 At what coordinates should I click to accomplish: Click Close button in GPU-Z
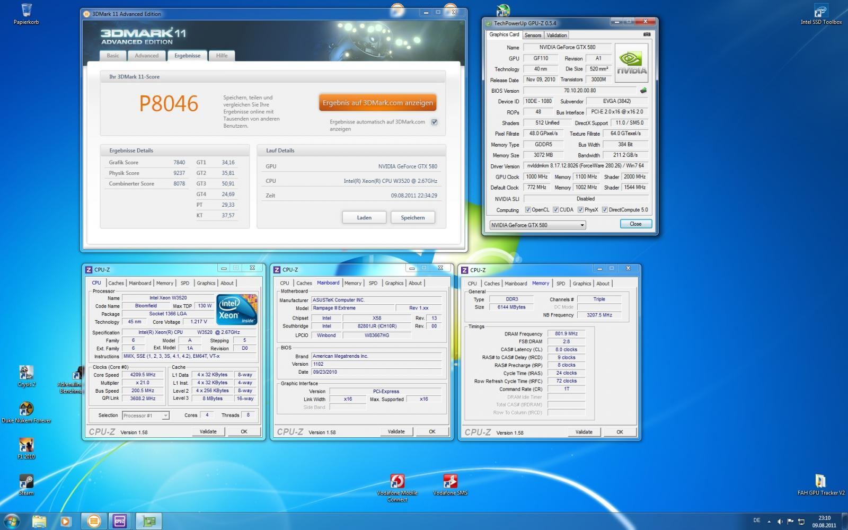click(635, 224)
